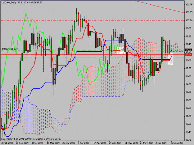Click the 10 Feb 2009 date label
Viewport: 194px width, 145px height.
tap(7, 143)
